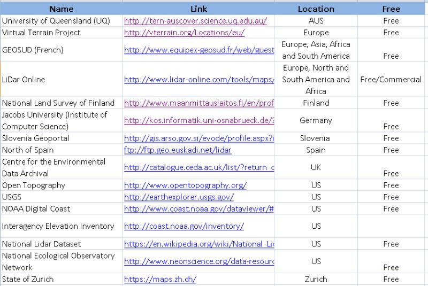Select the Interagency Elevation Inventory cell
Viewport: 428px width, 286px height.
(x=62, y=226)
